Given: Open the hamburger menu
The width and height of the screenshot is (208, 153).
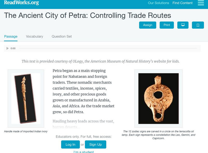Looking at the screenshot, I should coord(200,3).
